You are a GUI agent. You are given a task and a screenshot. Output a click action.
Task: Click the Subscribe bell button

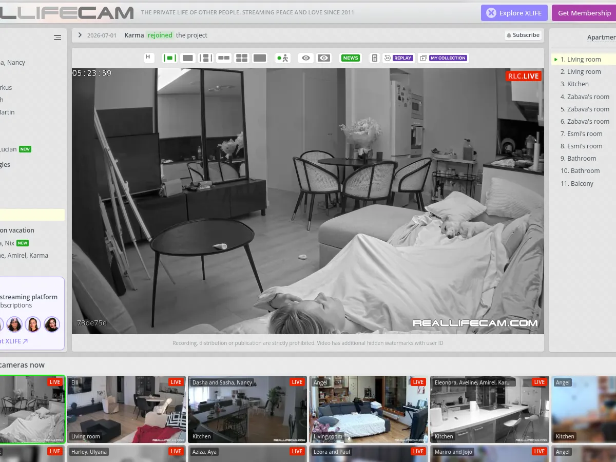pyautogui.click(x=523, y=35)
